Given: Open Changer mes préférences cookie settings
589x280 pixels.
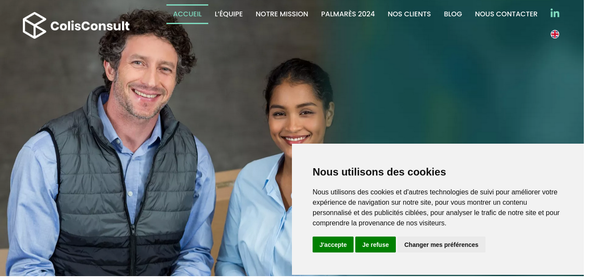Looking at the screenshot, I should [441, 244].
